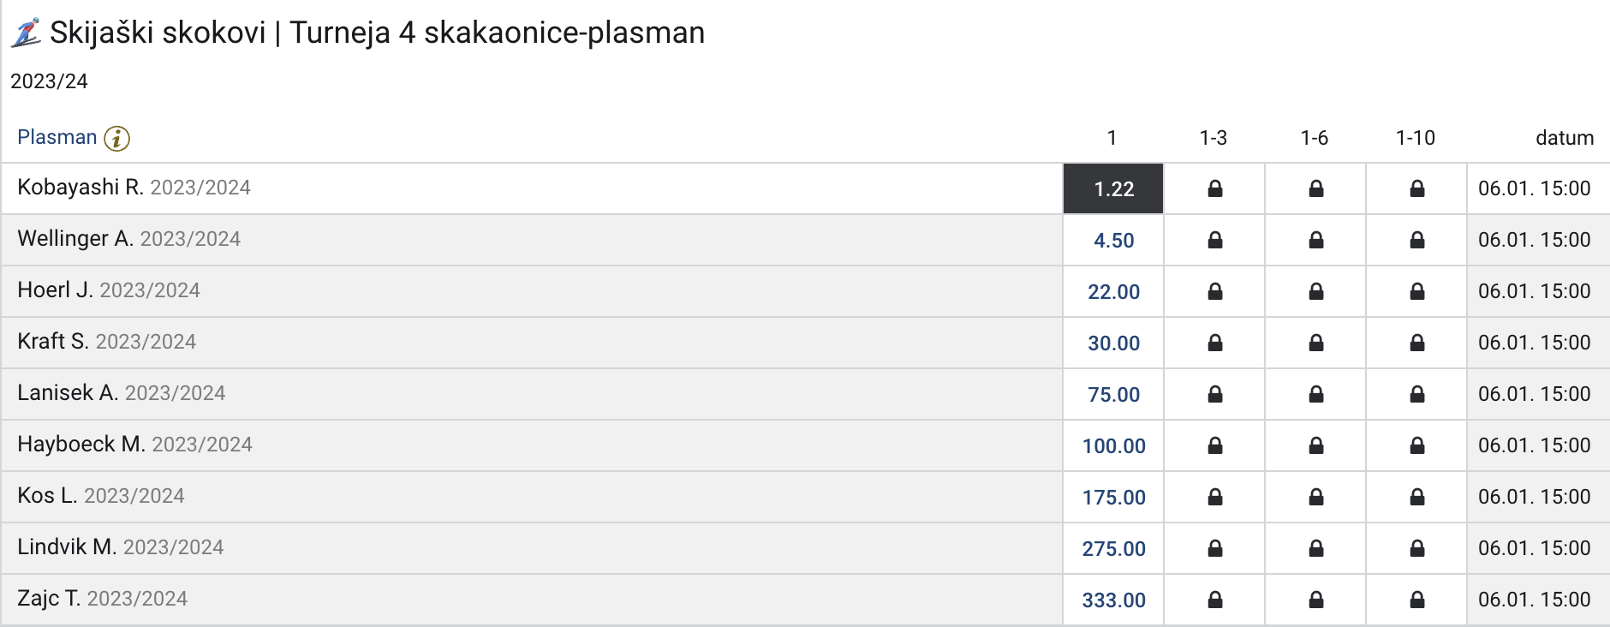Click Hoerl J. 1-10 lock icon

coord(1416,291)
